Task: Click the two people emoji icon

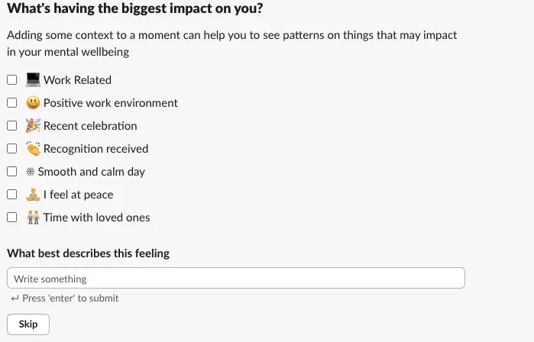Action: point(33,218)
